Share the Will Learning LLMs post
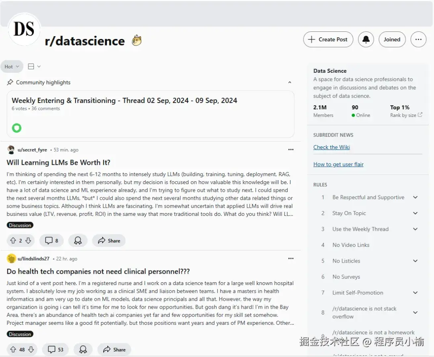 (x=109, y=240)
